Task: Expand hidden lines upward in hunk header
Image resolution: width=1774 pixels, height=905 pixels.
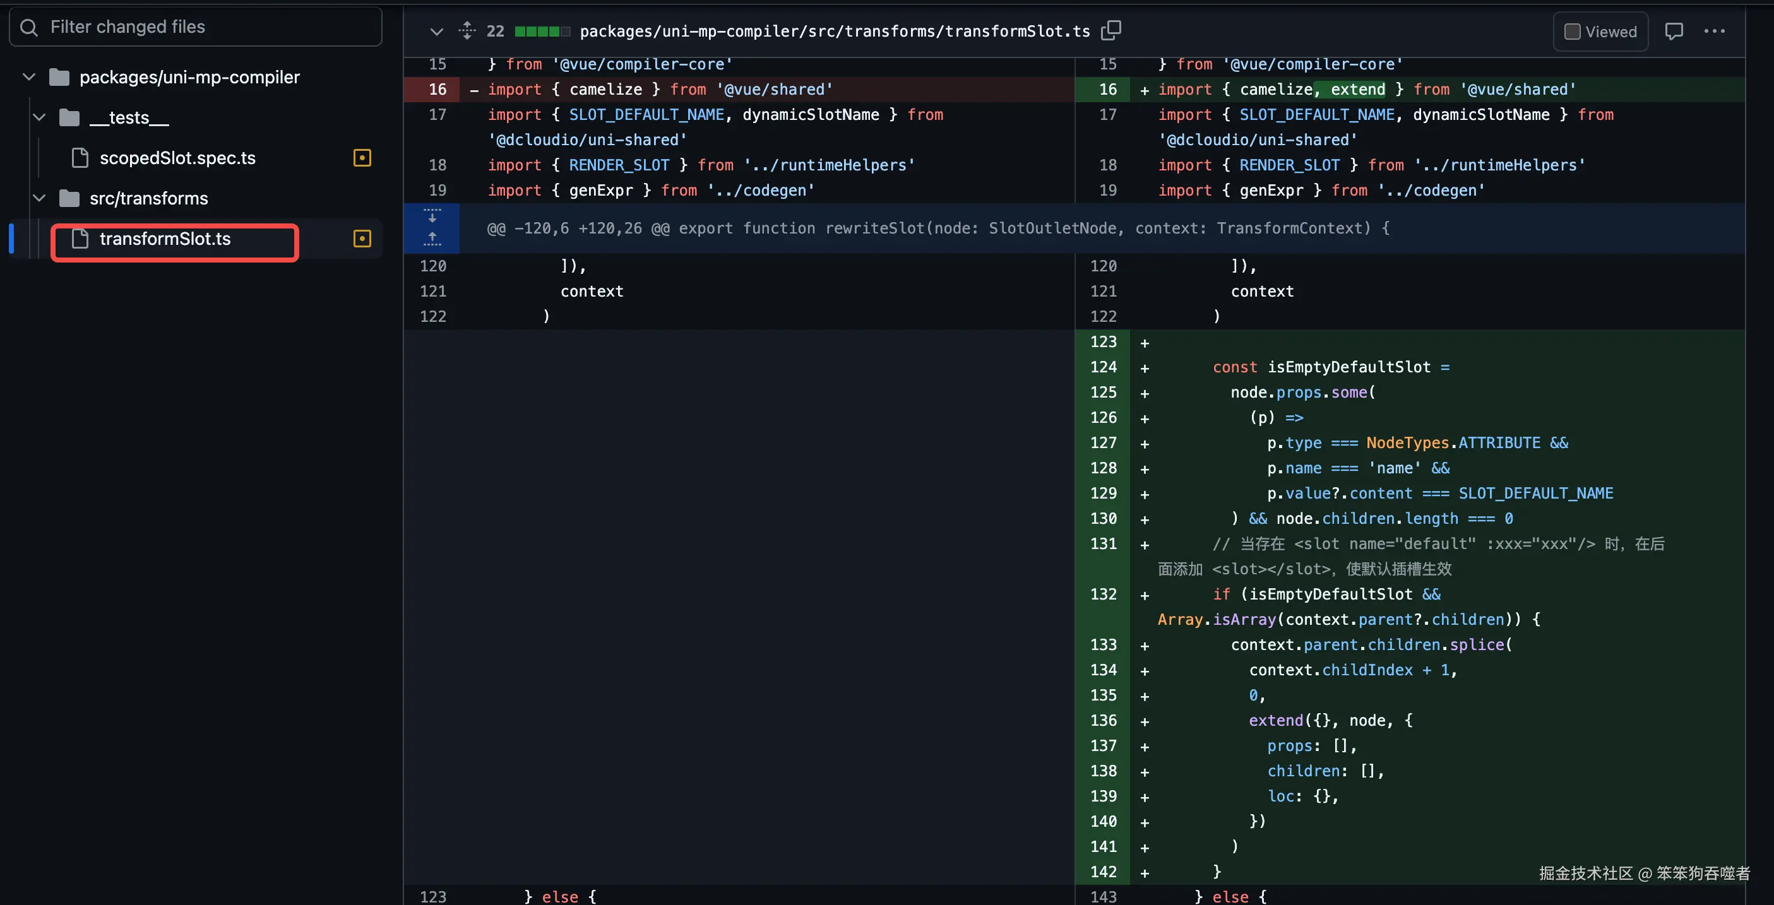Action: pos(432,239)
